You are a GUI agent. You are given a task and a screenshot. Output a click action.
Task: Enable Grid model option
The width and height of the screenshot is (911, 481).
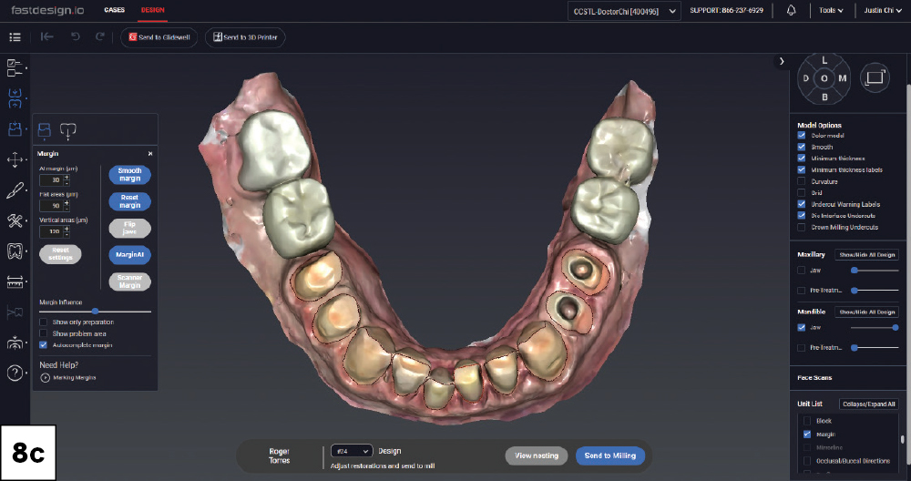click(802, 192)
